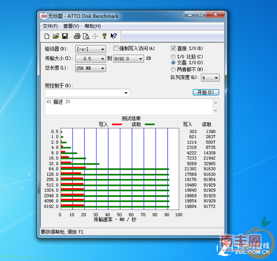Open Print Preview from the toolbar

tap(86, 36)
